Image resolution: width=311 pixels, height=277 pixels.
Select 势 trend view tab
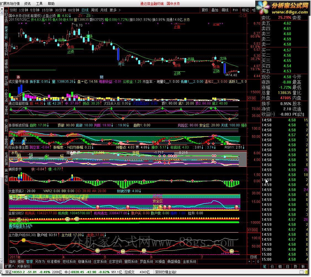click(x=295, y=266)
